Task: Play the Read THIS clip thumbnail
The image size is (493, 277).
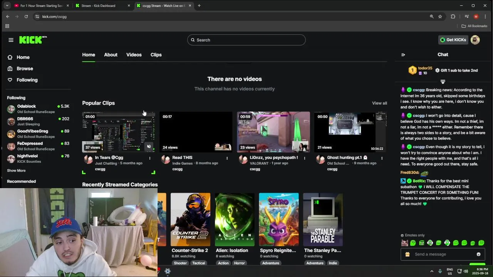Action: coord(196,132)
